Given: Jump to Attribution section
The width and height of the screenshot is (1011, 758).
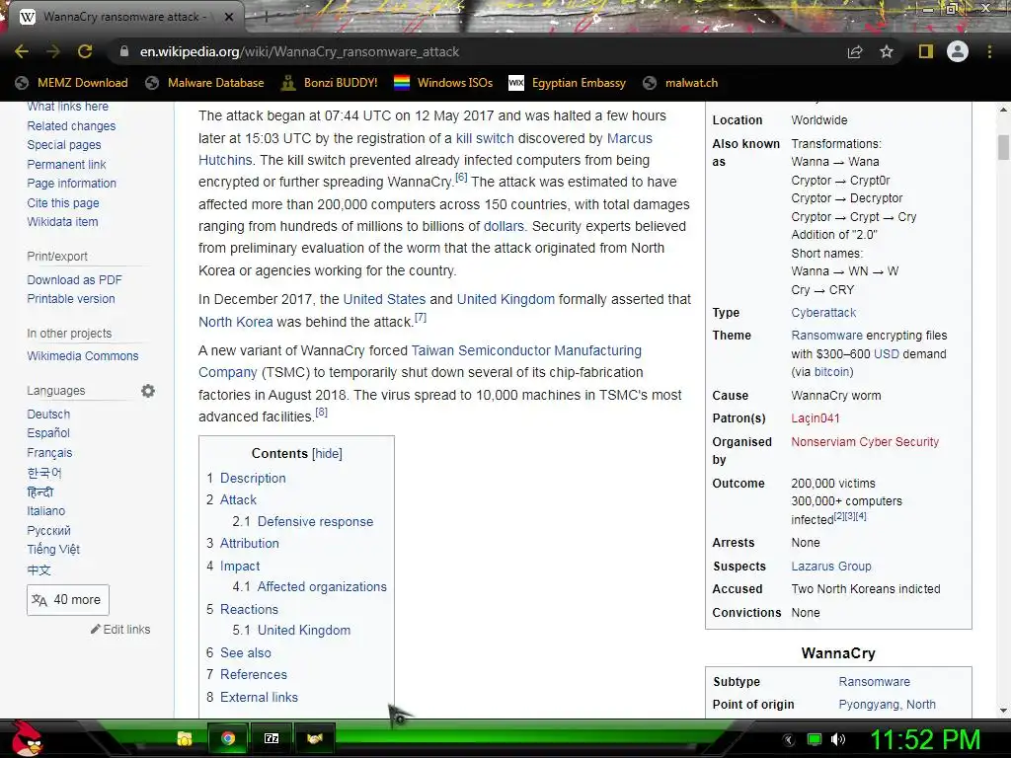Looking at the screenshot, I should [250, 544].
